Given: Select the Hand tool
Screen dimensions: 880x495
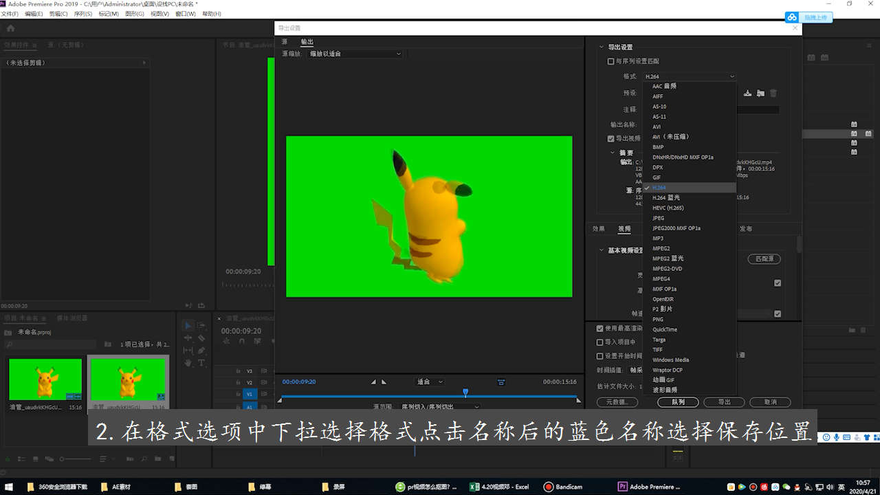Looking at the screenshot, I should (x=188, y=362).
